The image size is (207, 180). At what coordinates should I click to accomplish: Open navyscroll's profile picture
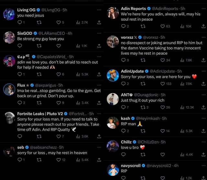pyautogui.click(x=113, y=170)
